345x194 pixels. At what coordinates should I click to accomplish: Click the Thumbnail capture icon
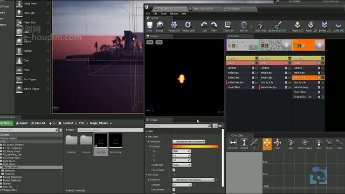[227, 25]
